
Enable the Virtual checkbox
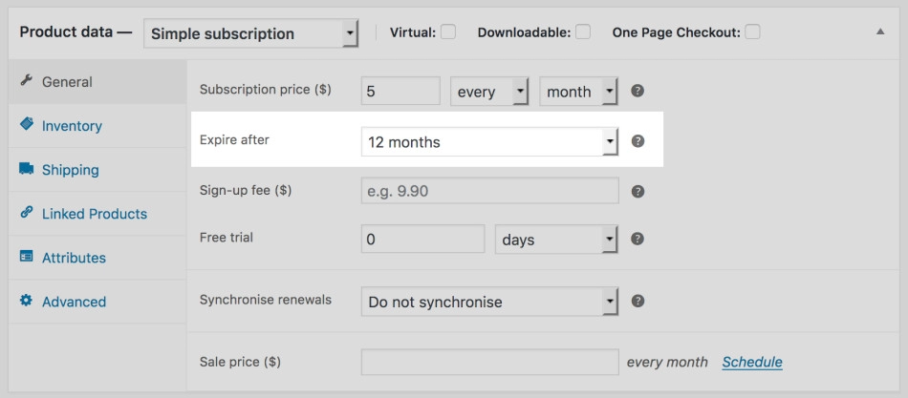pyautogui.click(x=448, y=31)
